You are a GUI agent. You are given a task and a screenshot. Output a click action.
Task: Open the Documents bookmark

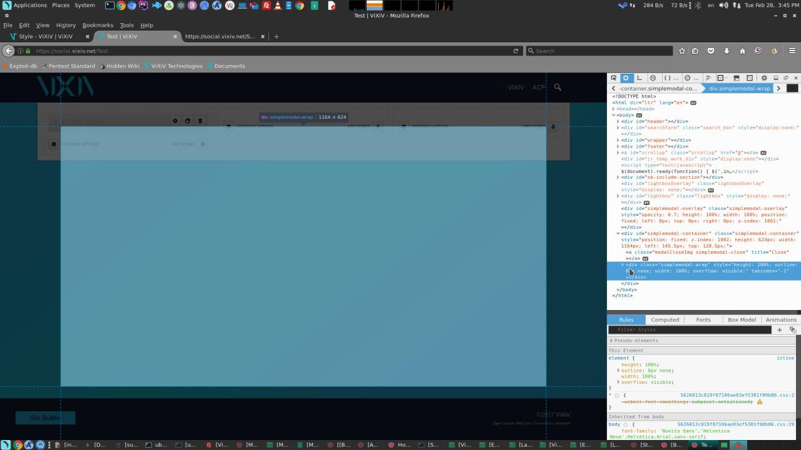click(226, 66)
